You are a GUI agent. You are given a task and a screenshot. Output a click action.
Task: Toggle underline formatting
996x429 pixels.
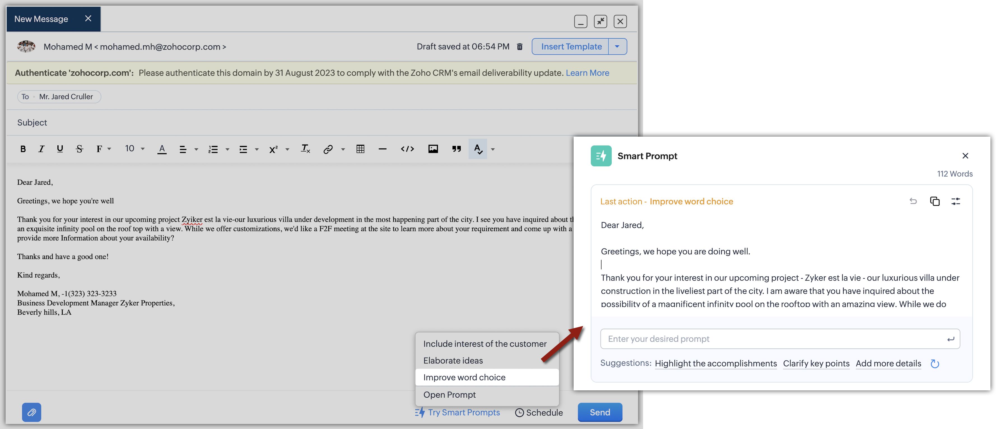60,149
